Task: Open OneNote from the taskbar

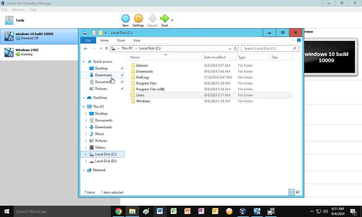Action: [201, 211]
